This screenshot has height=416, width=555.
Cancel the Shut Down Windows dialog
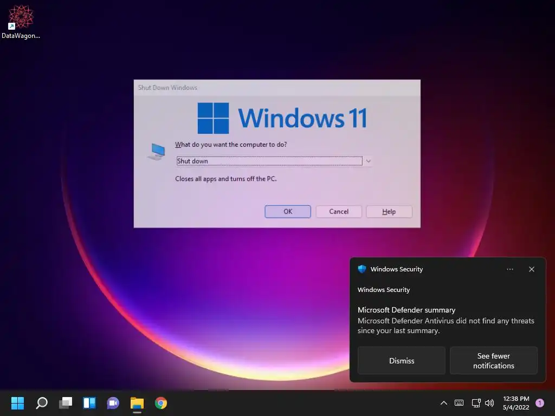pyautogui.click(x=339, y=212)
